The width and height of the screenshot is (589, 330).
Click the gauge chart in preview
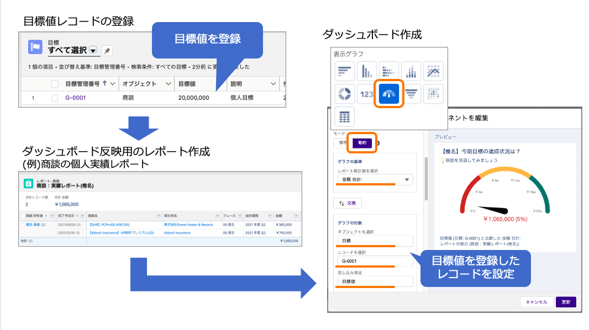tap(505, 191)
